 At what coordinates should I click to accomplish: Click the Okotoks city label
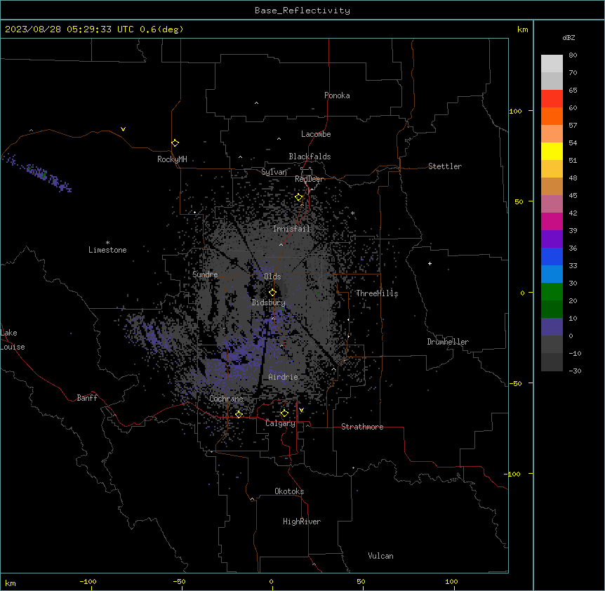pos(289,491)
